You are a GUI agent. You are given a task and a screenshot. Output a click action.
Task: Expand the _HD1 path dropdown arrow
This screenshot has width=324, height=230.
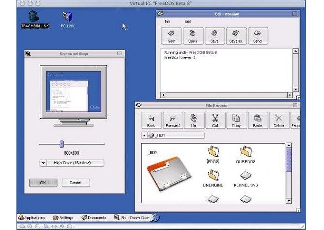pos(144,135)
